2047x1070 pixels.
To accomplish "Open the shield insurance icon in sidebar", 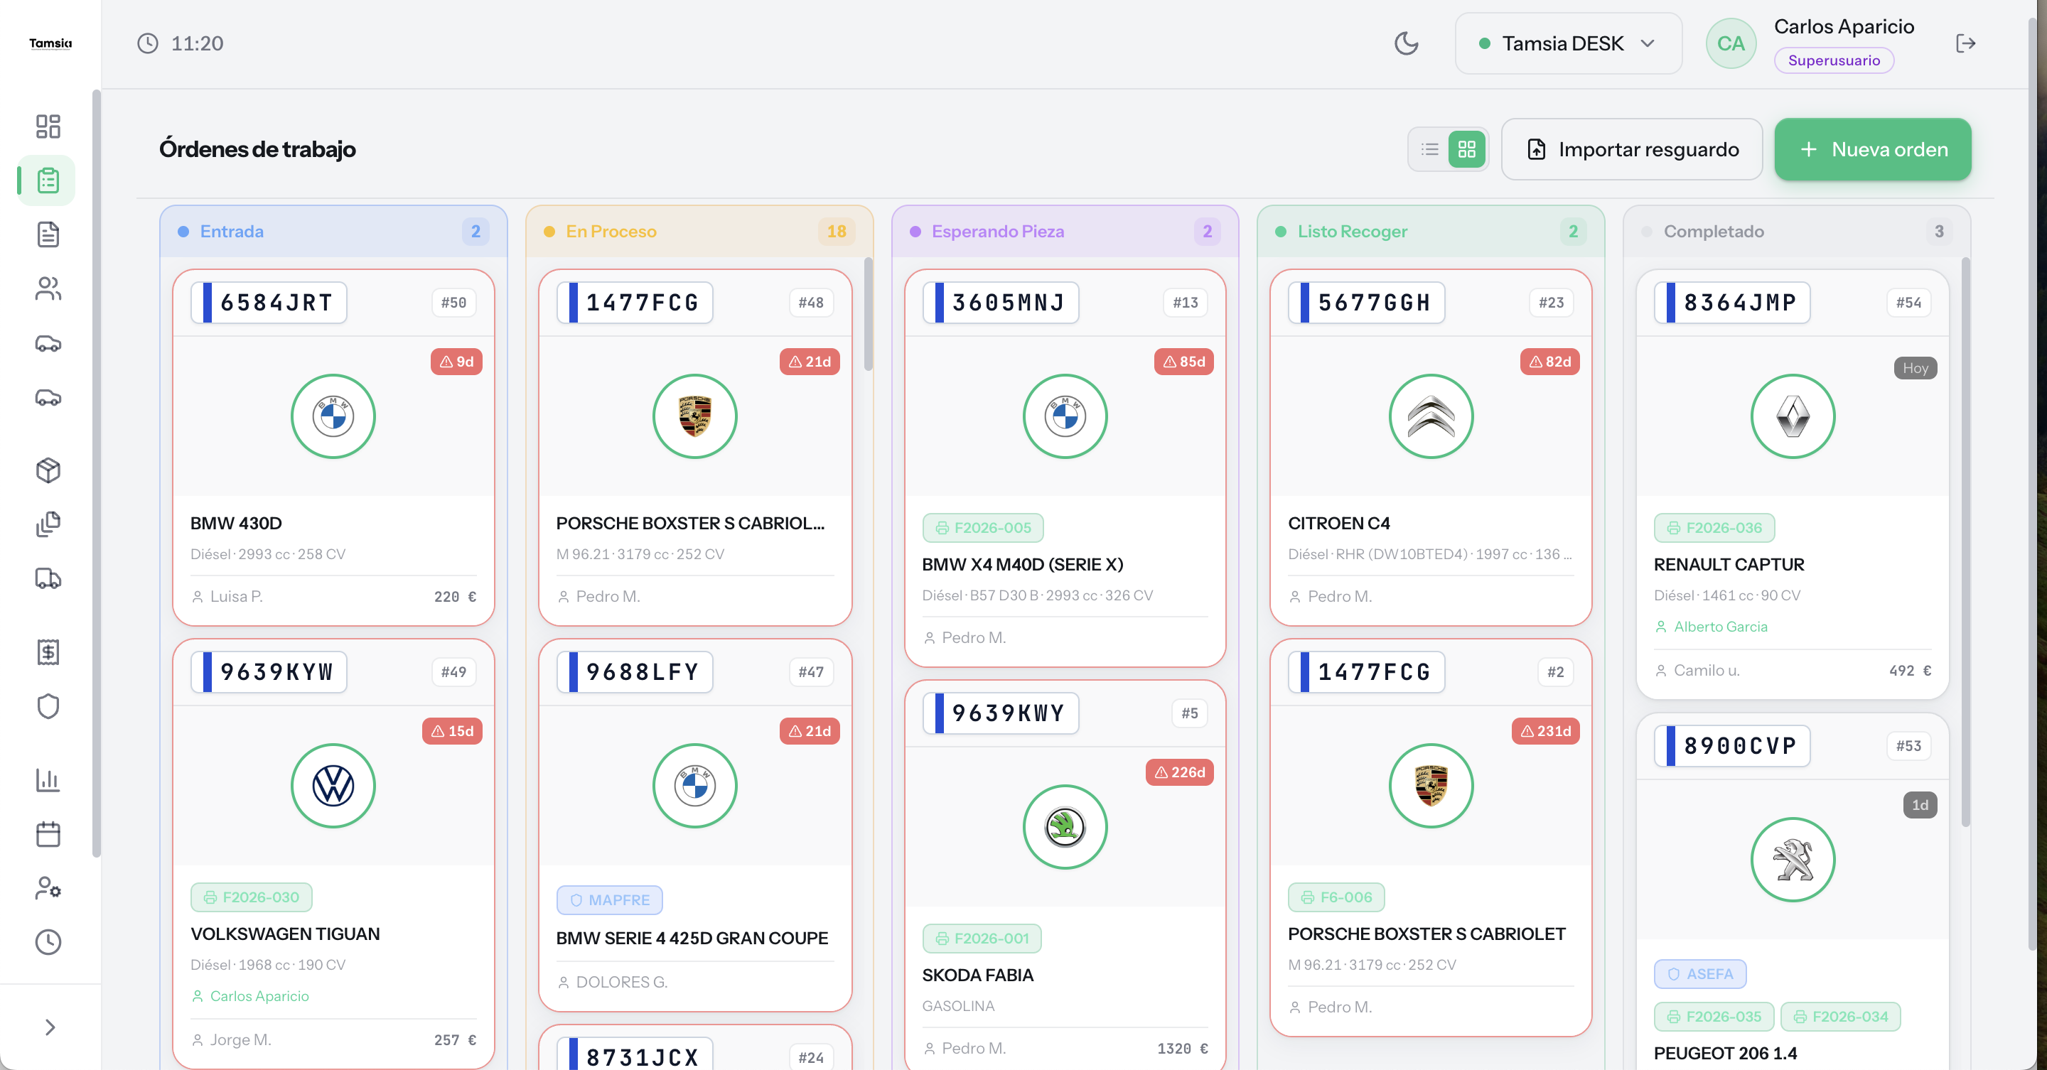I will pyautogui.click(x=48, y=706).
